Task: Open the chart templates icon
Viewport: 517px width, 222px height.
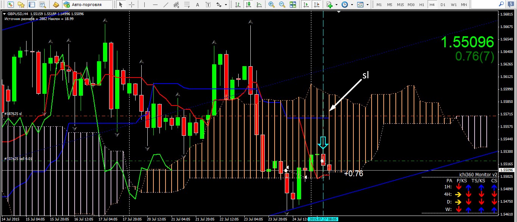Action: point(360,5)
